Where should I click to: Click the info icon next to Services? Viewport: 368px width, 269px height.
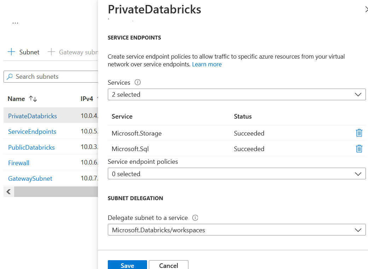138,82
